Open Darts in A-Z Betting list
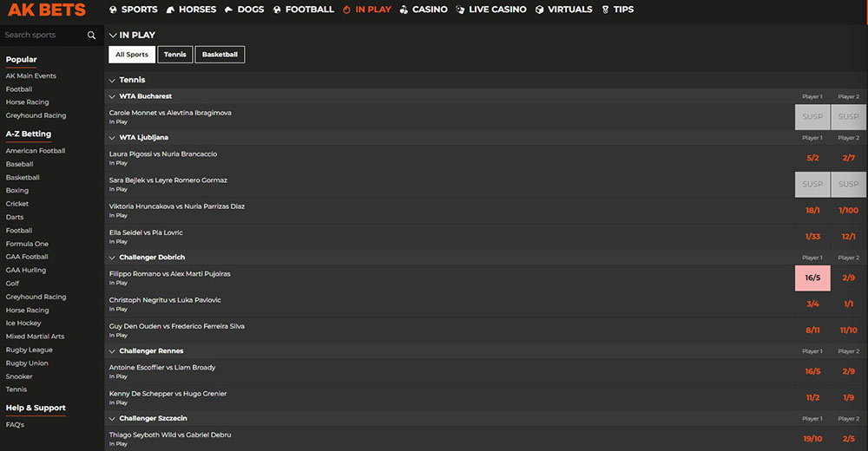The width and height of the screenshot is (868, 451). [x=15, y=217]
